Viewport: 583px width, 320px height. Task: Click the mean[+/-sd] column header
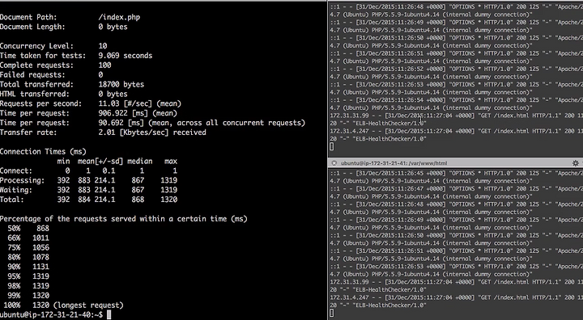(100, 161)
